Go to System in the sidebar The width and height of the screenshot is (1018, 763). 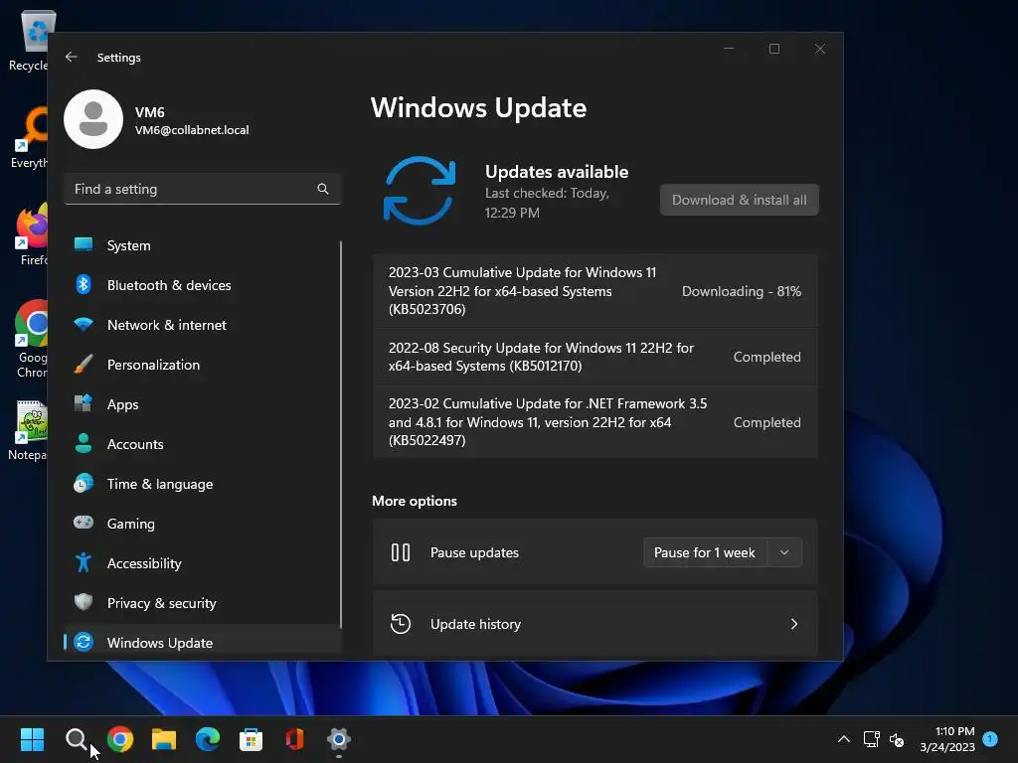pos(203,245)
